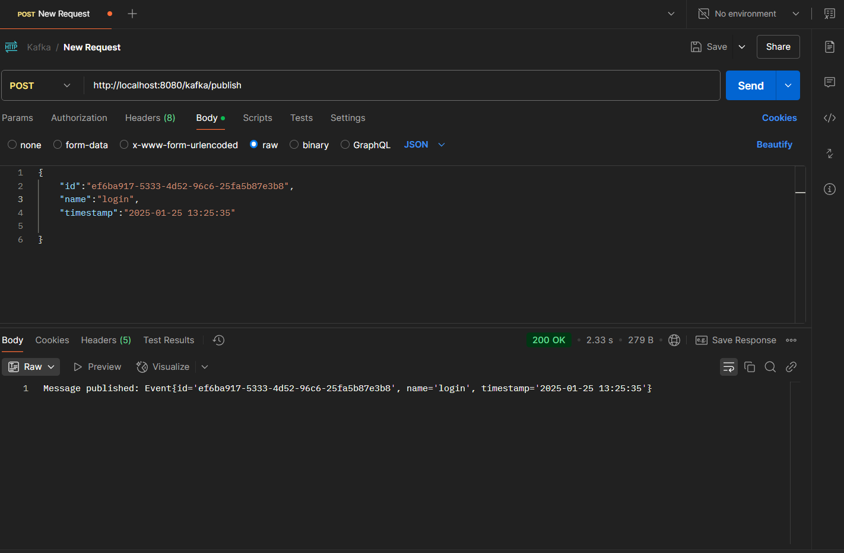The height and width of the screenshot is (553, 844).
Task: Open request info icon in right sidebar
Action: [x=830, y=189]
